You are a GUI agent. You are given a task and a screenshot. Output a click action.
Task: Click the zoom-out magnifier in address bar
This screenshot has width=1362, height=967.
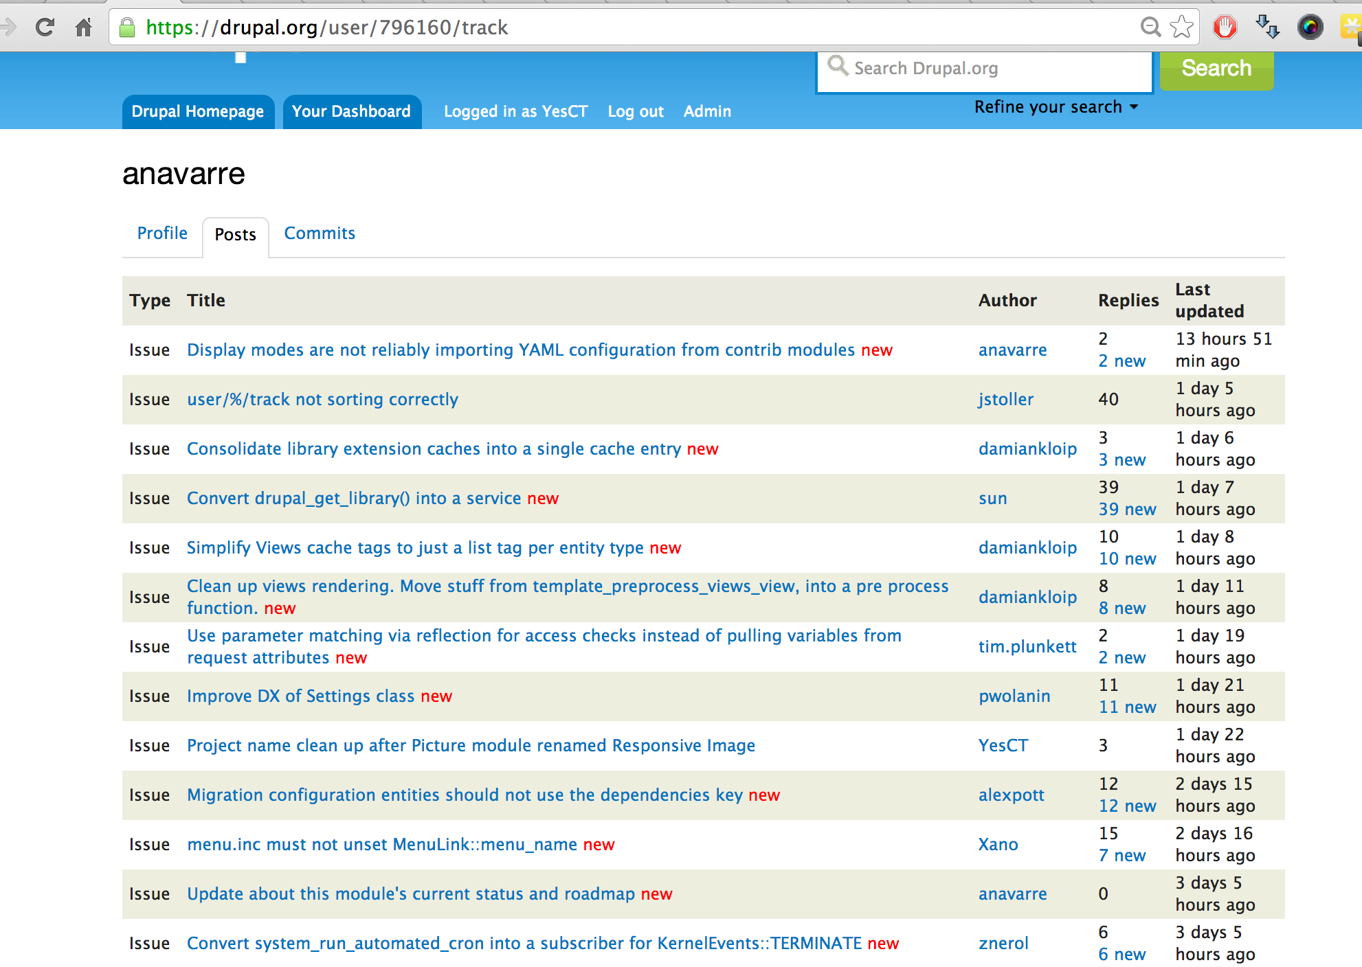[1150, 27]
